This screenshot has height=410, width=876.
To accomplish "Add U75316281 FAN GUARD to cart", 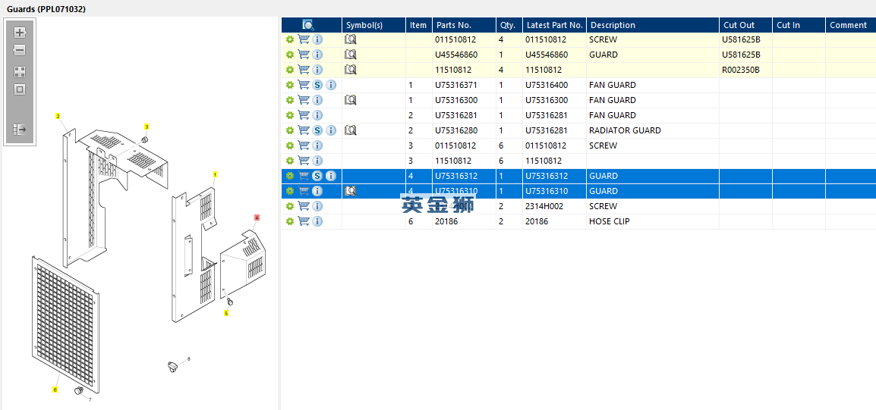I will point(304,115).
